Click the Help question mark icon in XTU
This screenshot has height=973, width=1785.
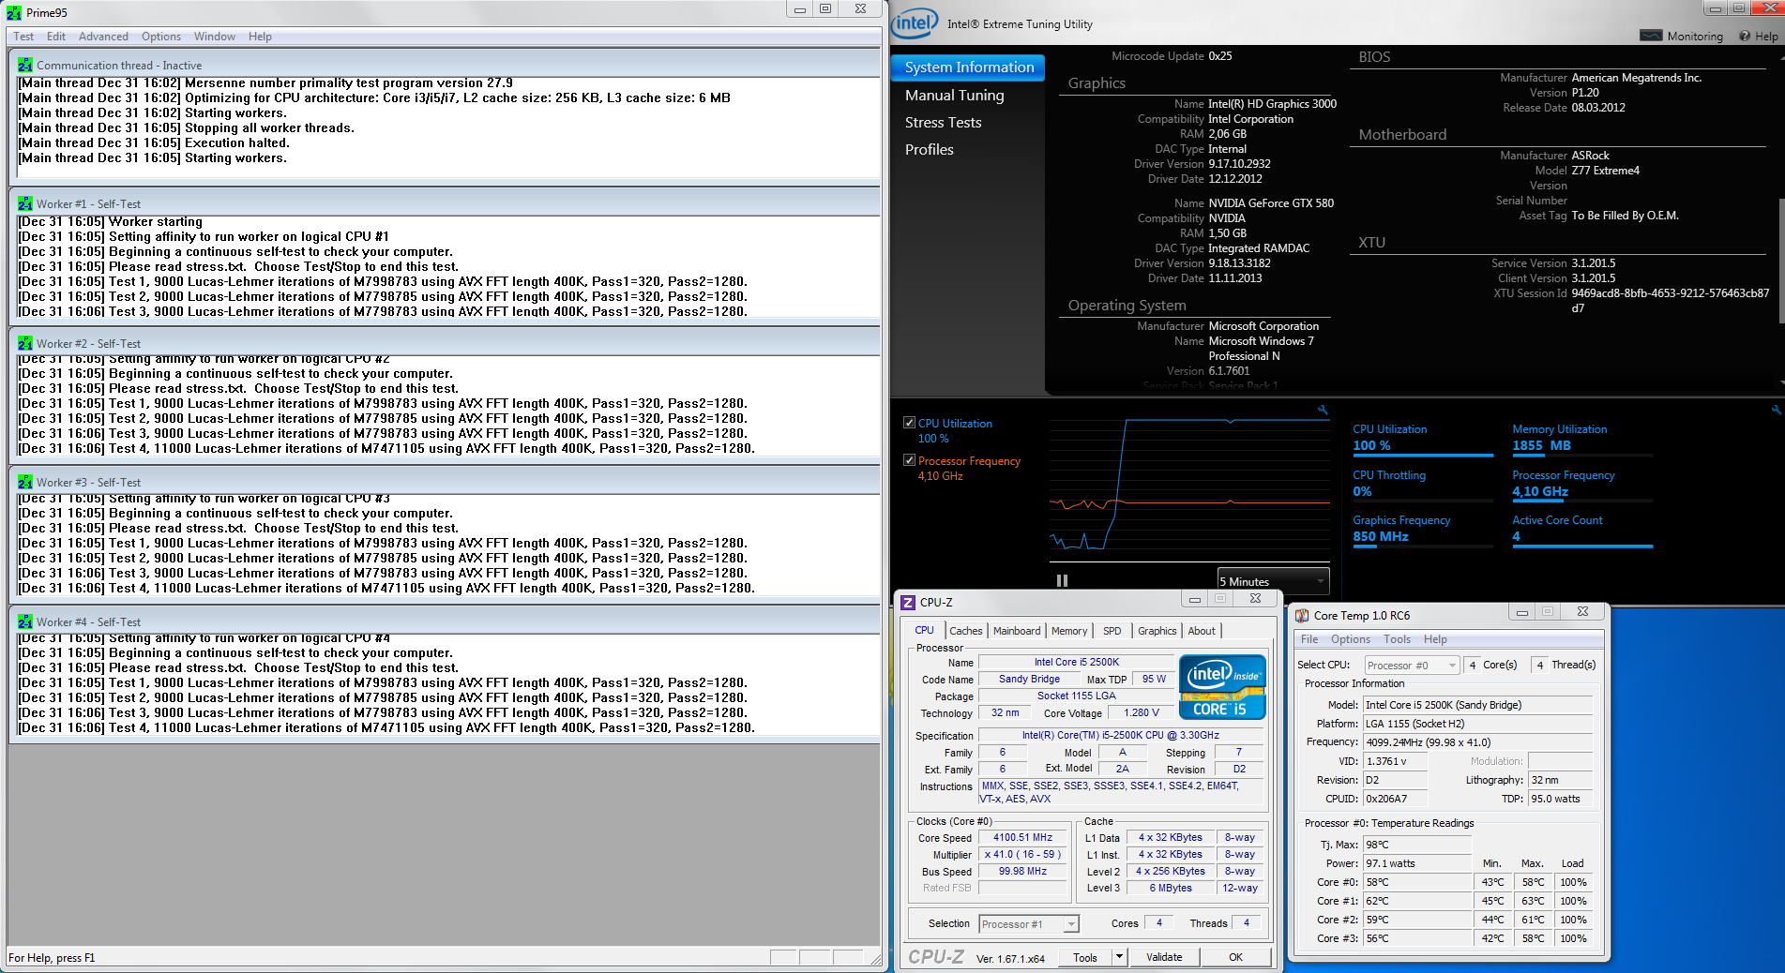click(1745, 36)
